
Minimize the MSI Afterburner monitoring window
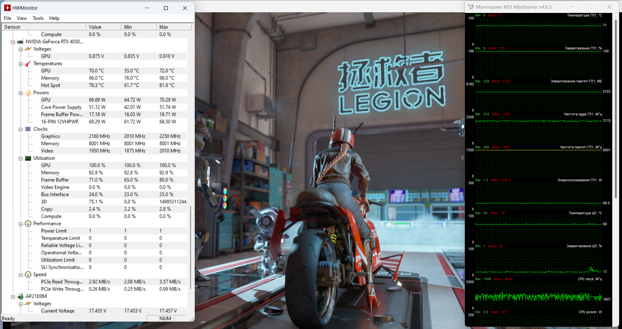click(571, 7)
